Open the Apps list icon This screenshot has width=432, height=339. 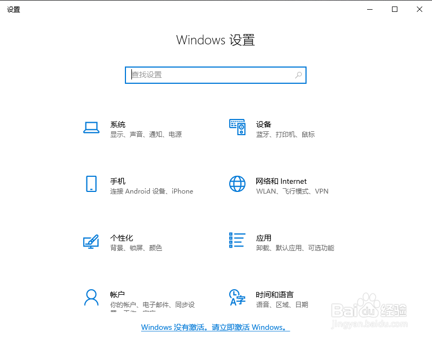(x=237, y=240)
